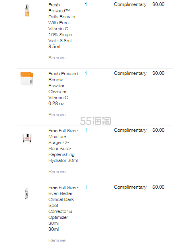Select Complimentary label for Moisture Surge
Viewport: 191px width, 242px height.
coord(130,130)
